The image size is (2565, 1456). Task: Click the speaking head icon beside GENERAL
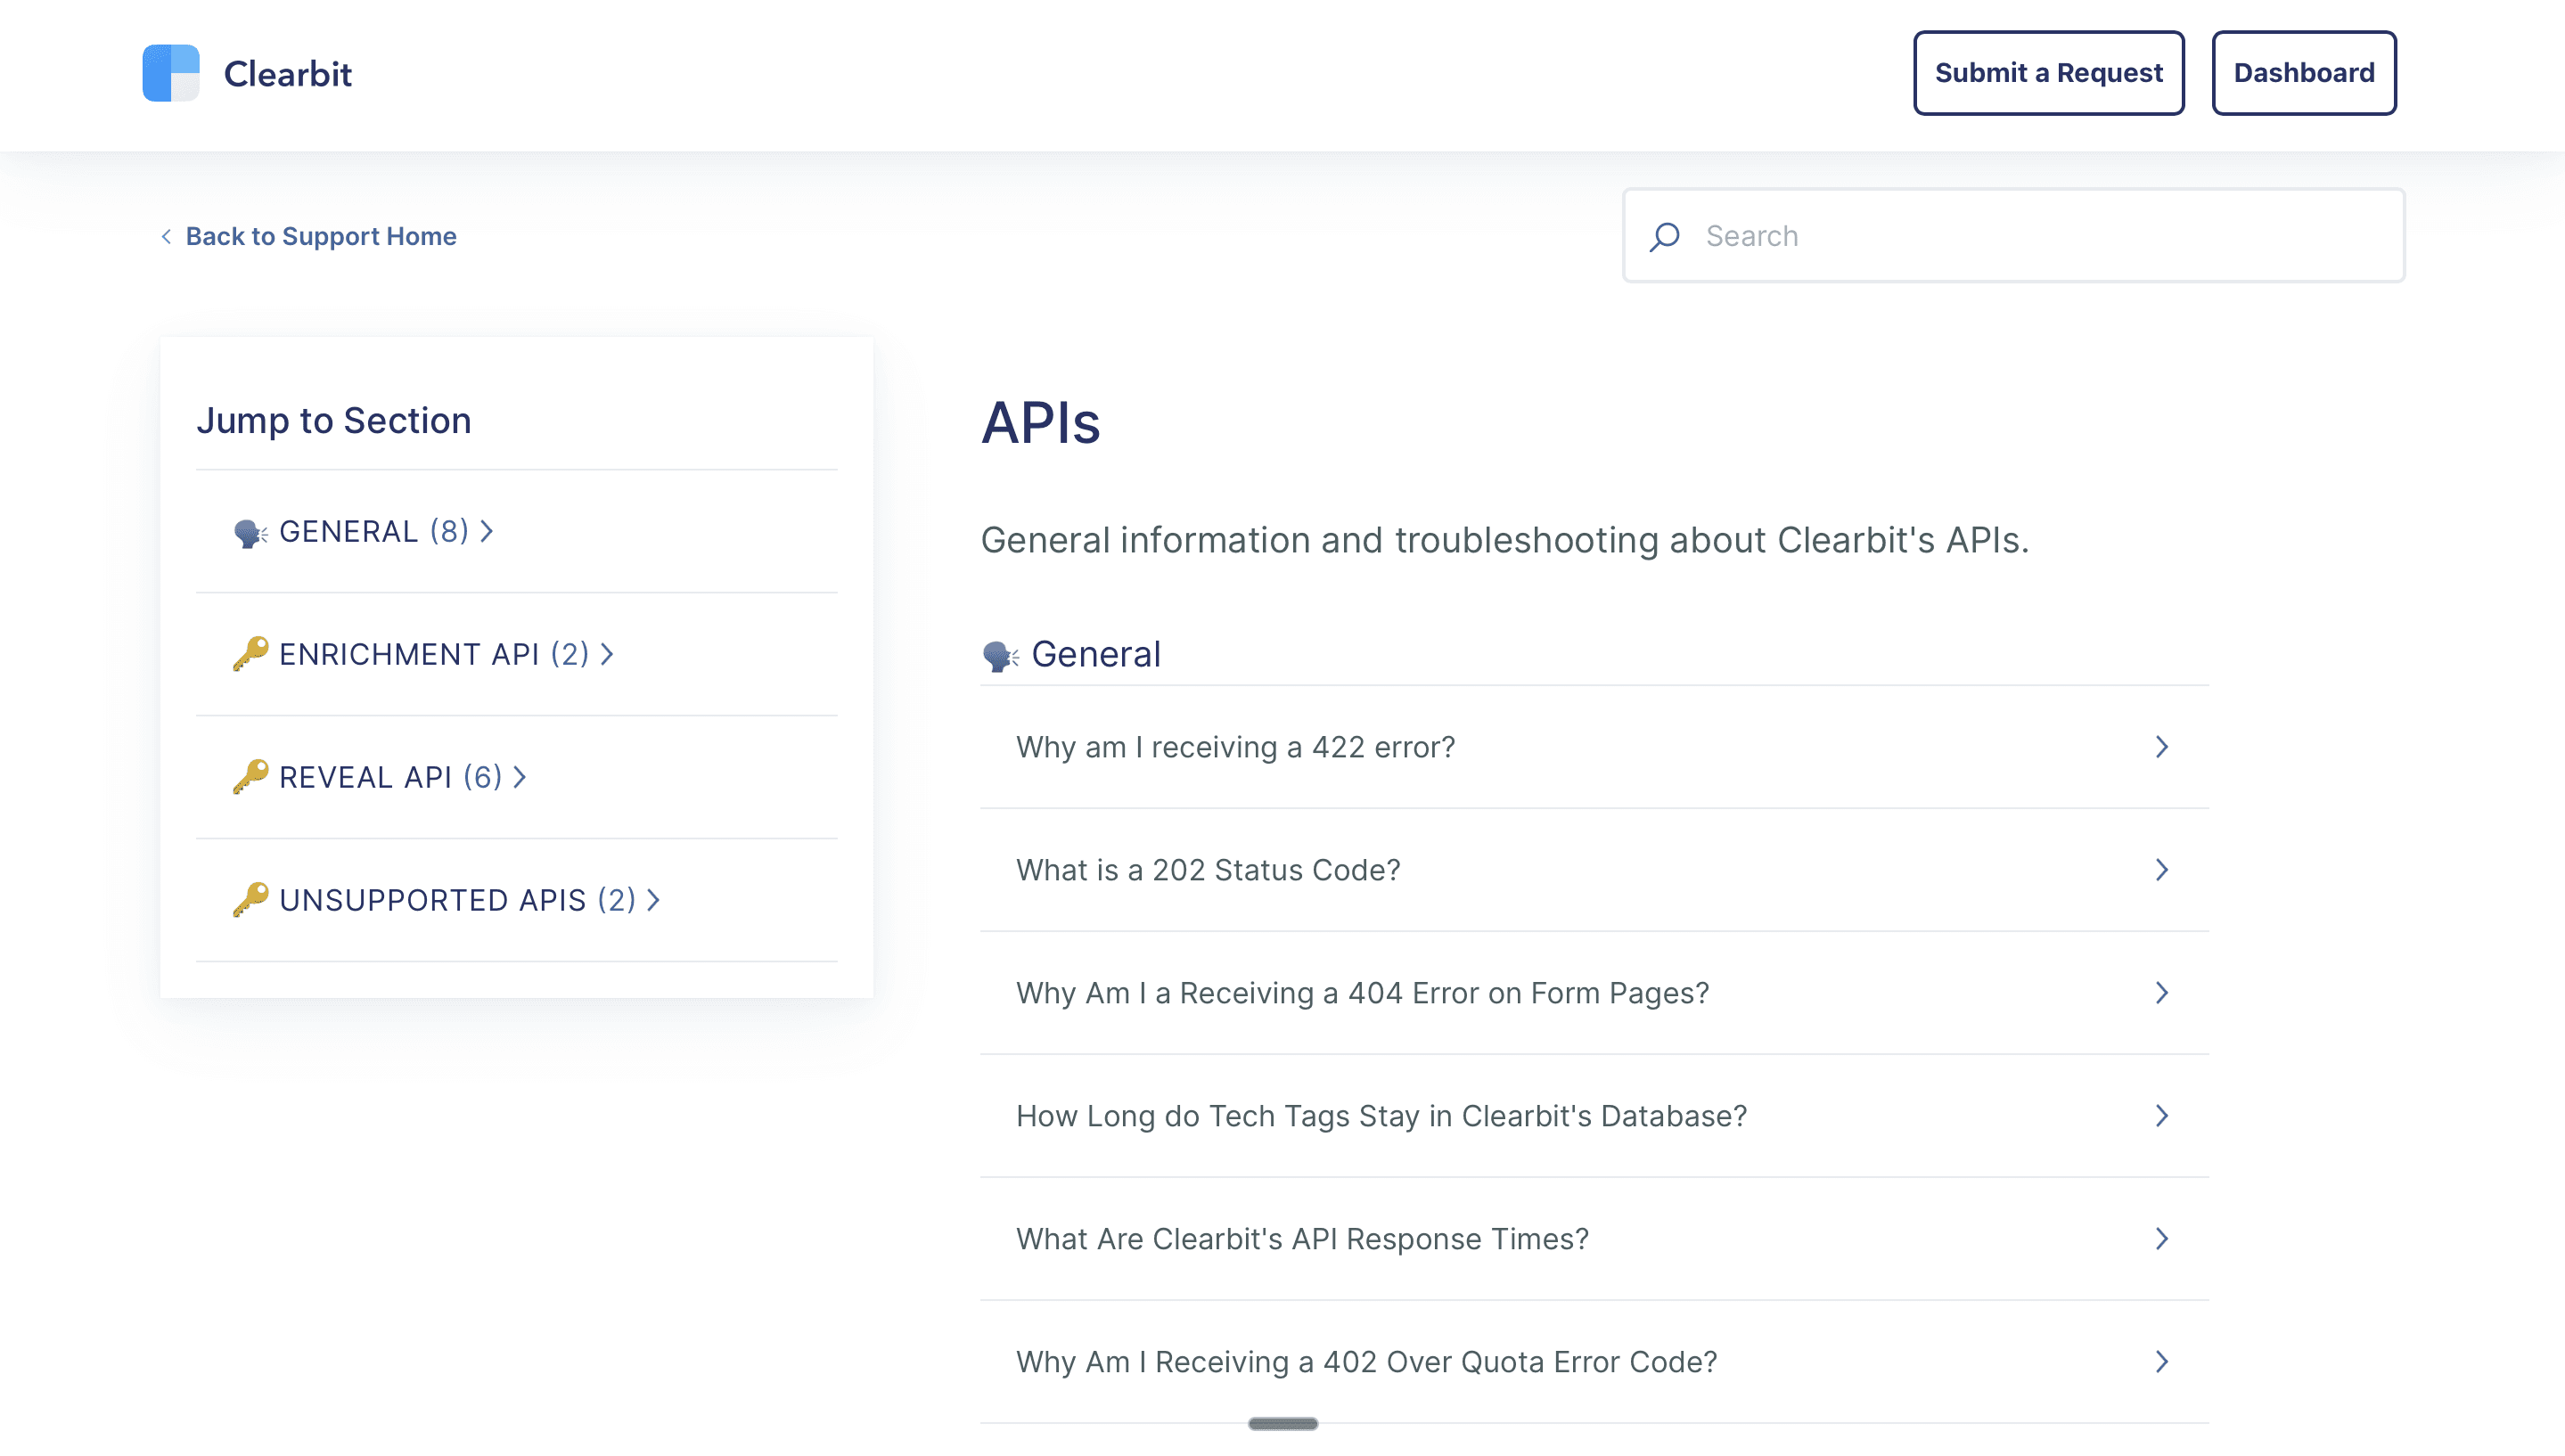coord(250,533)
